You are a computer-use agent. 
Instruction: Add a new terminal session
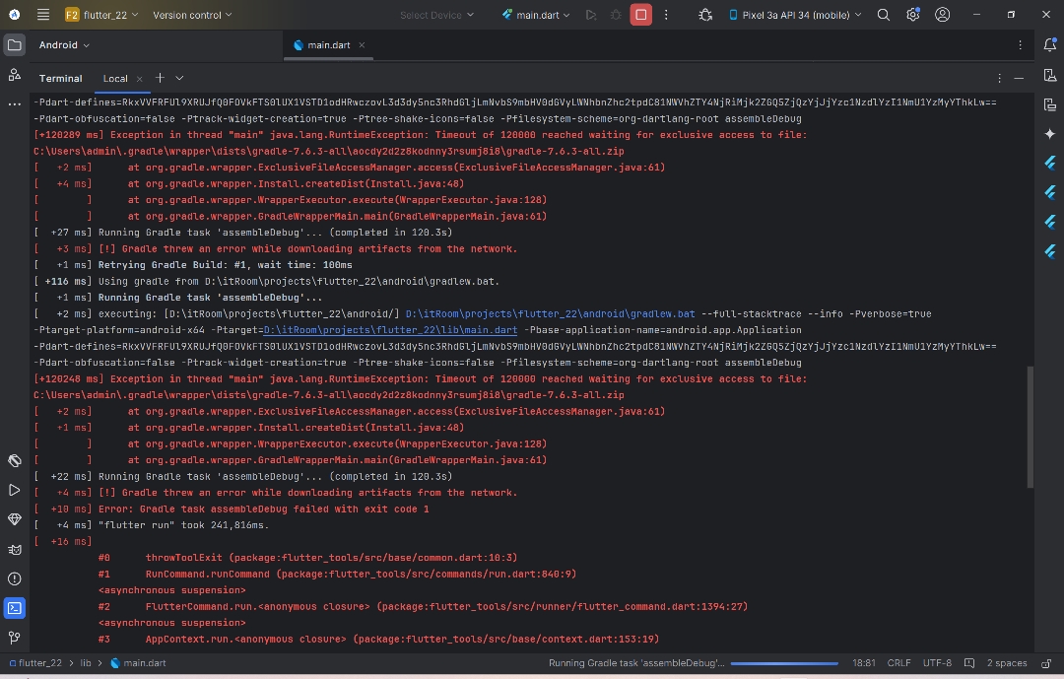(160, 78)
